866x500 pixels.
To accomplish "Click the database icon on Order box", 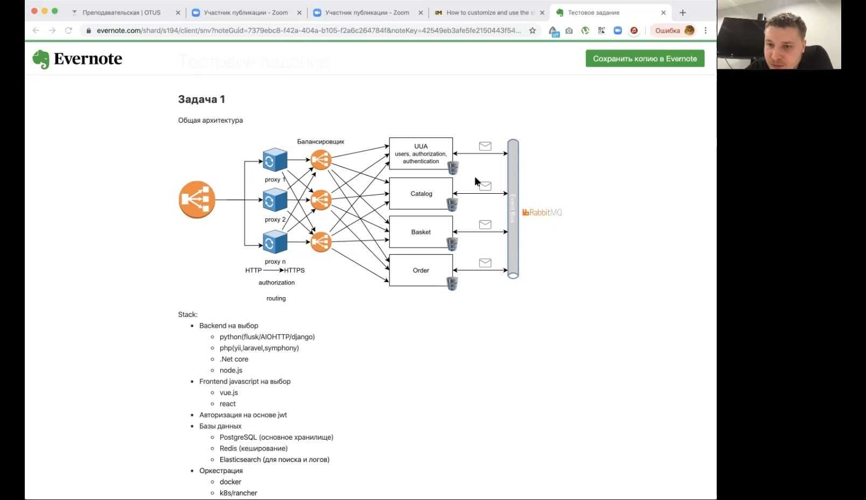I will (x=452, y=283).
